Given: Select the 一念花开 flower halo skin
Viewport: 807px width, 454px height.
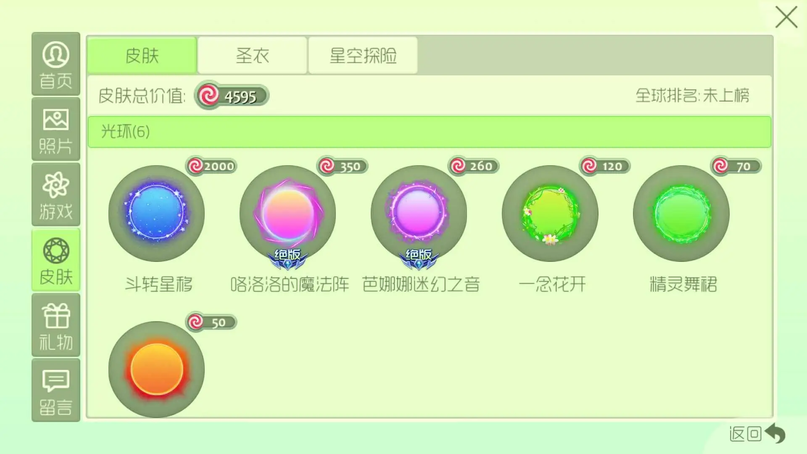Looking at the screenshot, I should pyautogui.click(x=550, y=214).
